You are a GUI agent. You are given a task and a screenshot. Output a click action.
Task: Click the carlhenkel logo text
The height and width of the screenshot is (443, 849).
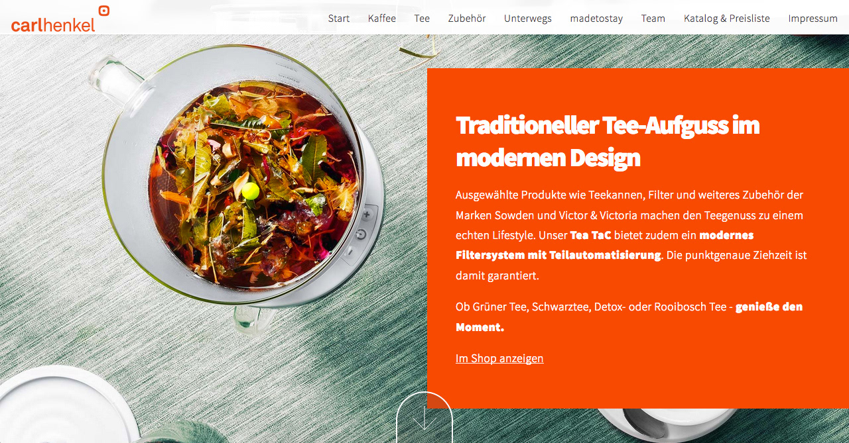[53, 24]
